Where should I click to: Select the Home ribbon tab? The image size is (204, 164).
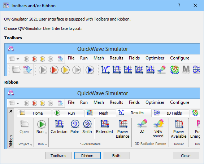(x=34, y=113)
